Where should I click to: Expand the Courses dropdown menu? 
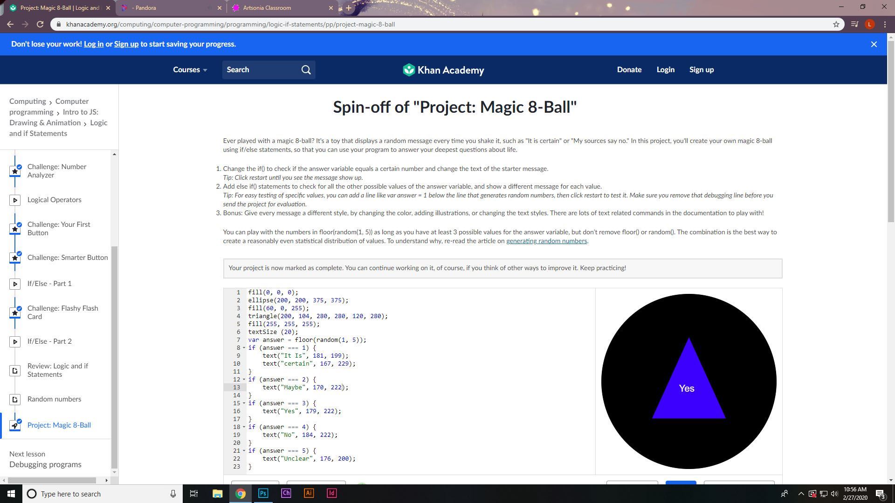coord(190,70)
